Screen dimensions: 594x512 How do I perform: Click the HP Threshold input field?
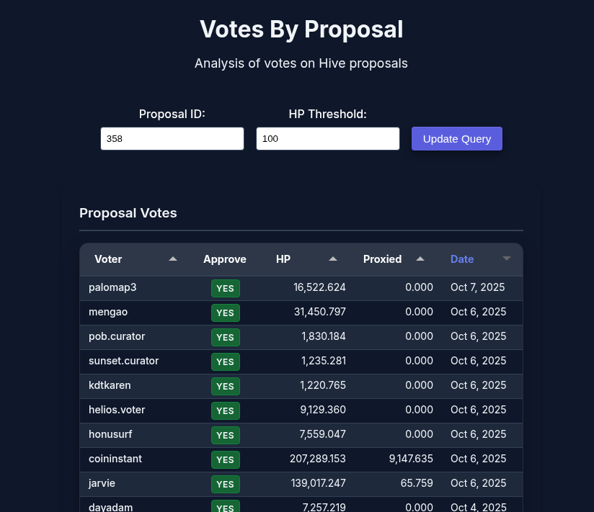coord(328,139)
